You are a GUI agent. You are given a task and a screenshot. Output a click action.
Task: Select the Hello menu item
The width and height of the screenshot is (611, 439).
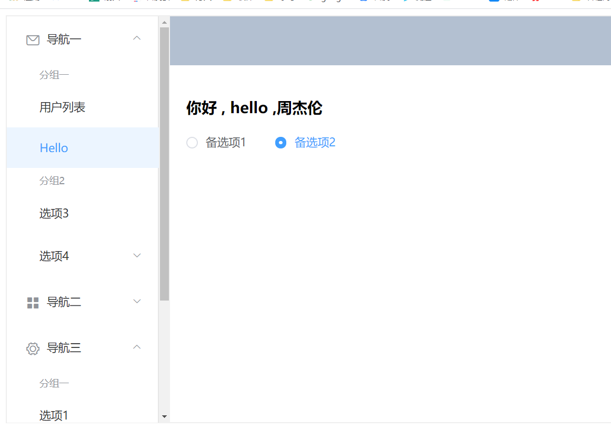point(82,148)
